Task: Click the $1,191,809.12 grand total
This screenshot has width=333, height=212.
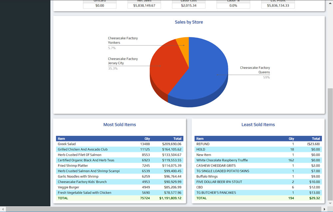Action: 170,198
